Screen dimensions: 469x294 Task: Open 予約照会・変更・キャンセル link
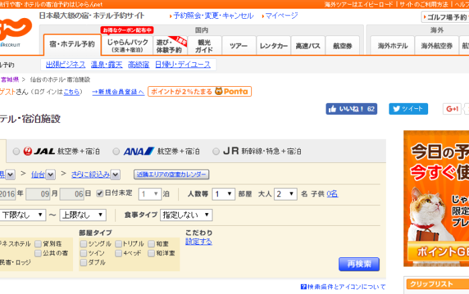[213, 15]
